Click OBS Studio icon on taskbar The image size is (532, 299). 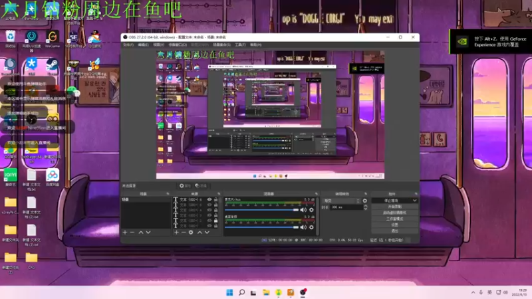[x=303, y=292]
